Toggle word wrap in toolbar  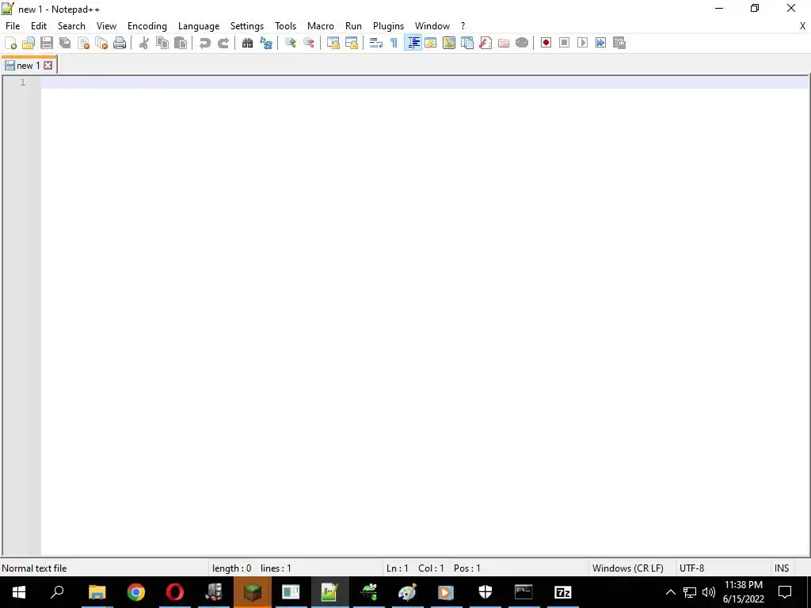[x=376, y=43]
